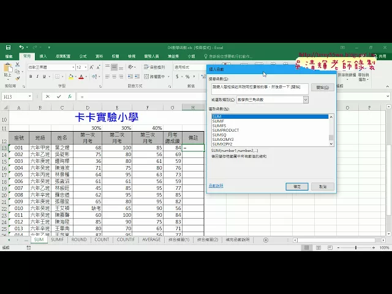Viewport: 392px width, 294px height.
Task: Click the Paste clipboard icon
Action: tap(8, 68)
